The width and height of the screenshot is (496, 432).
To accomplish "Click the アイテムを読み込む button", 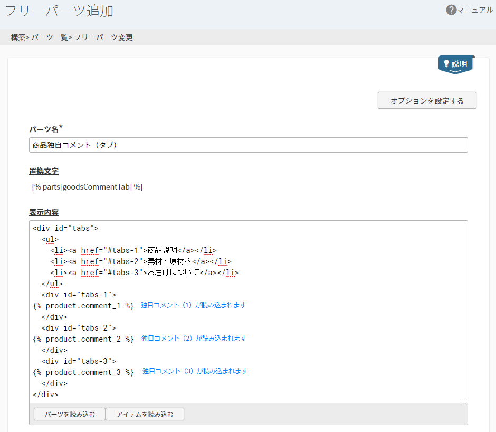I will (x=145, y=414).
